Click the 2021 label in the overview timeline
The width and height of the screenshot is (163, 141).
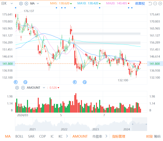pos(33,129)
